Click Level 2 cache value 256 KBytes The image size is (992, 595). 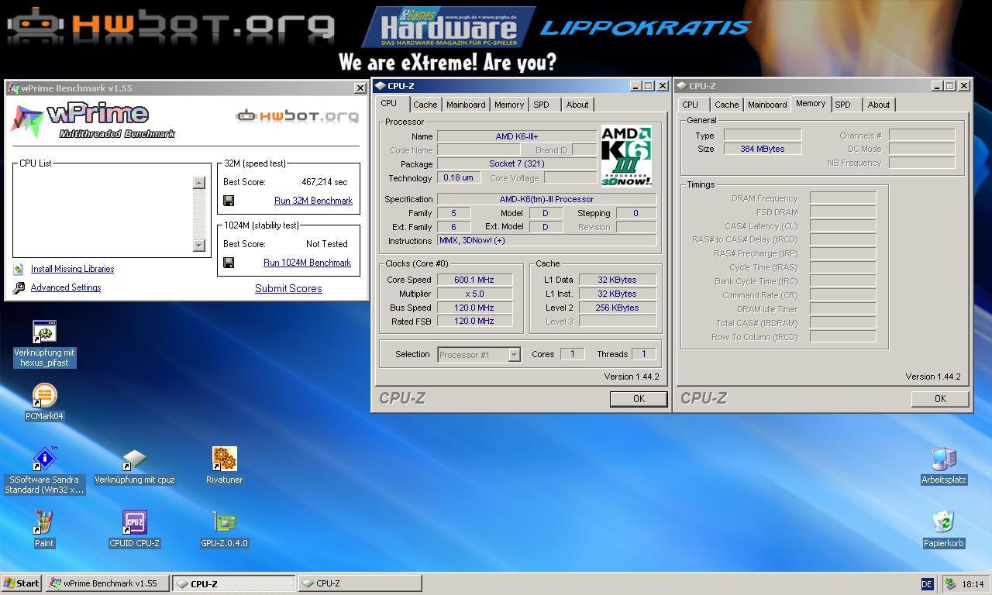click(x=618, y=308)
